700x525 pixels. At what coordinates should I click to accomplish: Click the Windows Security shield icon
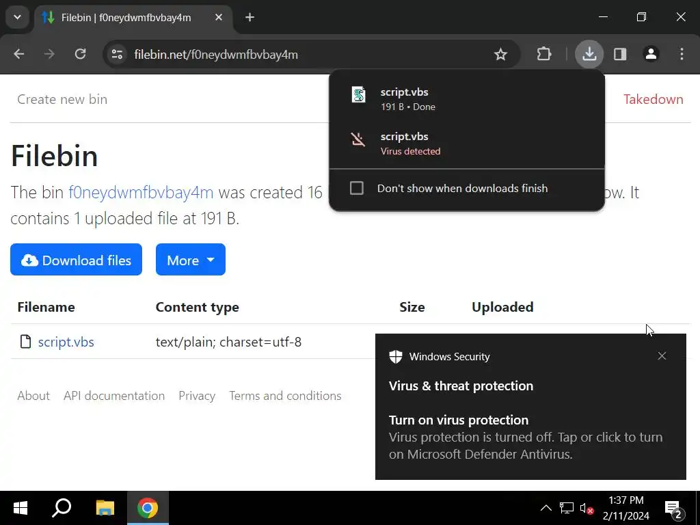[396, 357]
